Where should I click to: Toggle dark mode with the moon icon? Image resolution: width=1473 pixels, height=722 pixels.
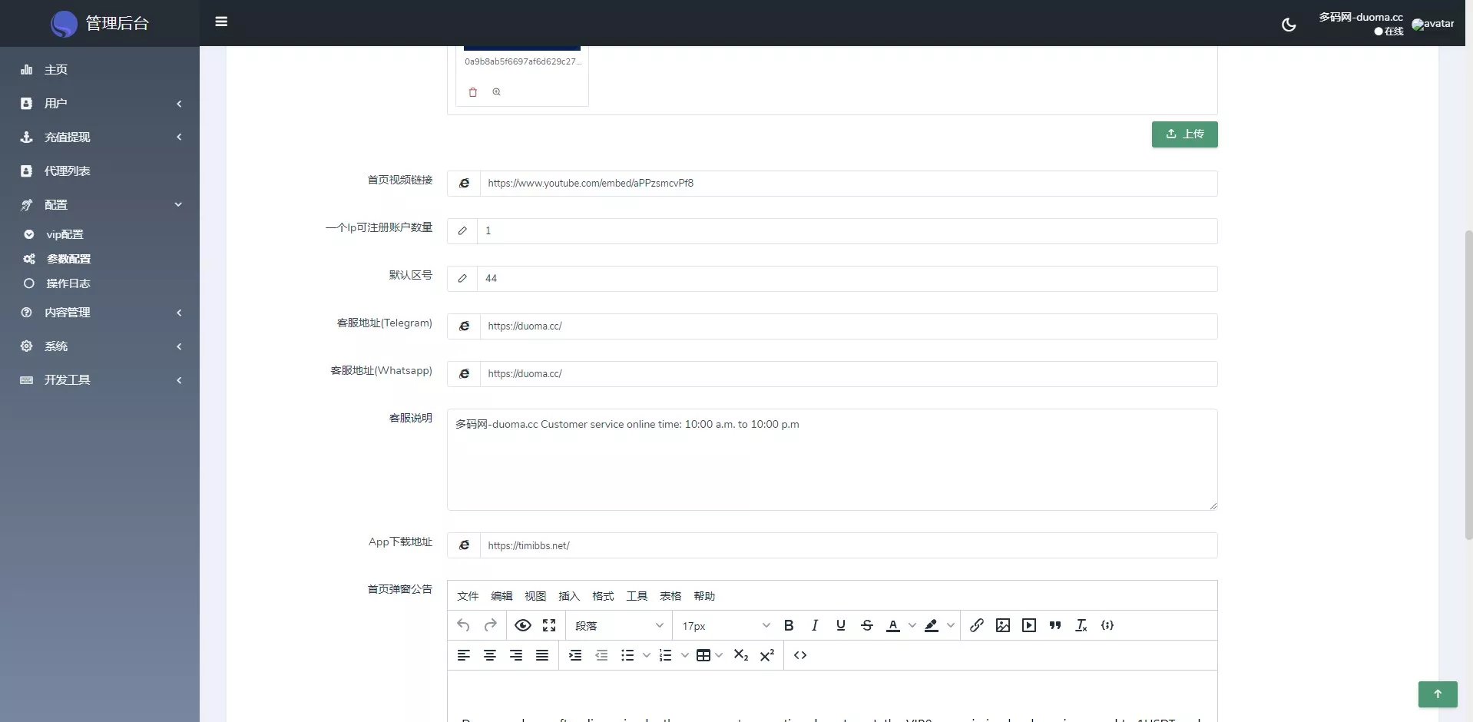(x=1289, y=25)
